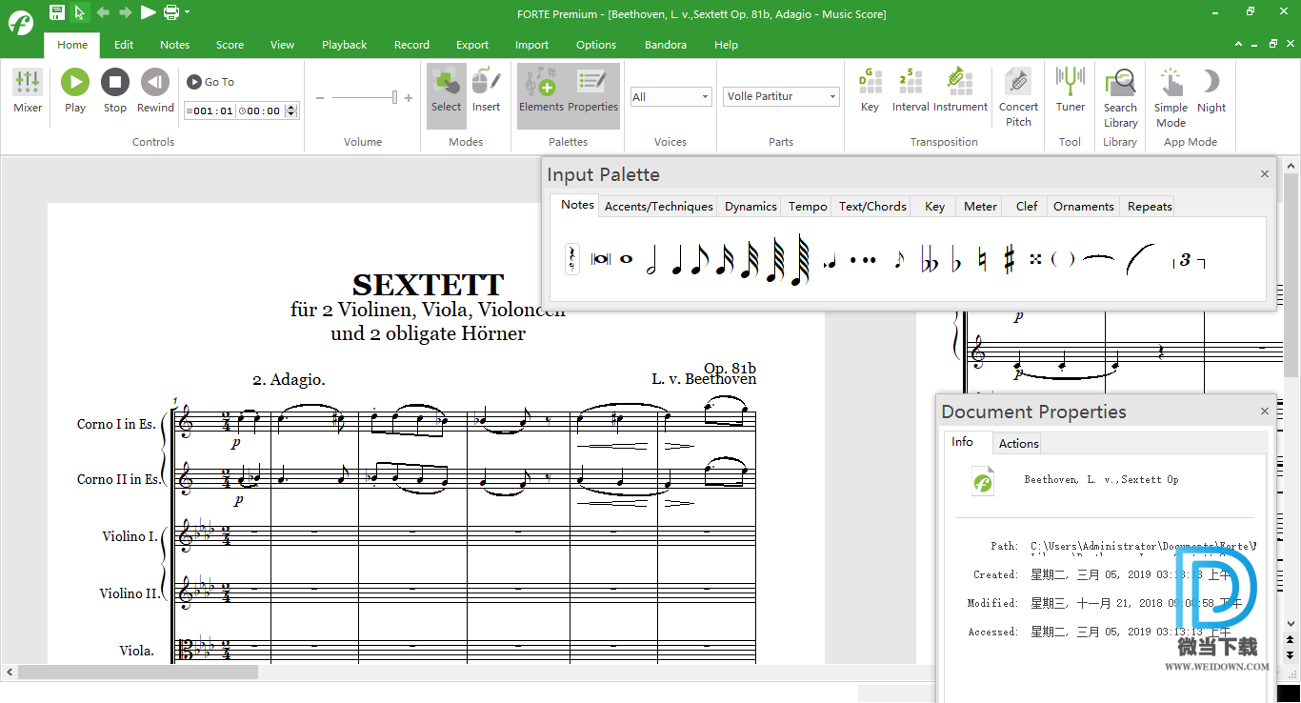The height and width of the screenshot is (703, 1301).
Task: Switch to Ornaments tab in Input Palette
Action: pyautogui.click(x=1083, y=206)
